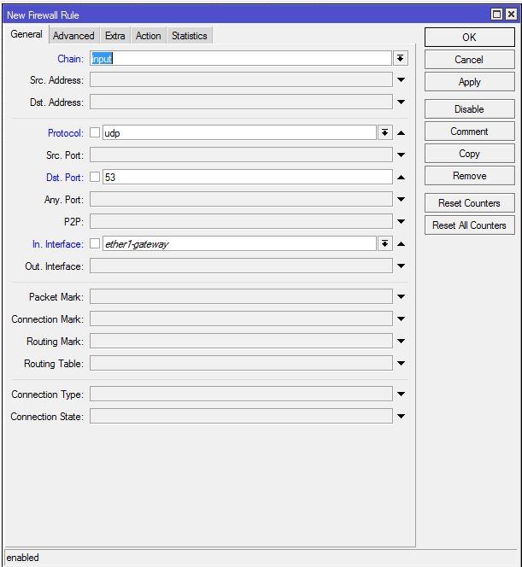Collapse the Protocol field
The image size is (522, 567).
tap(401, 133)
